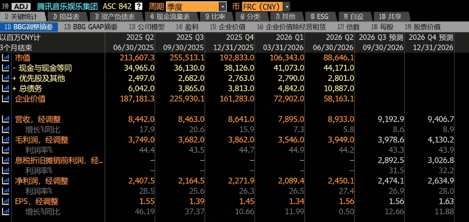Click the question mark help icon
This screenshot has width=469, height=222.
(139, 6)
